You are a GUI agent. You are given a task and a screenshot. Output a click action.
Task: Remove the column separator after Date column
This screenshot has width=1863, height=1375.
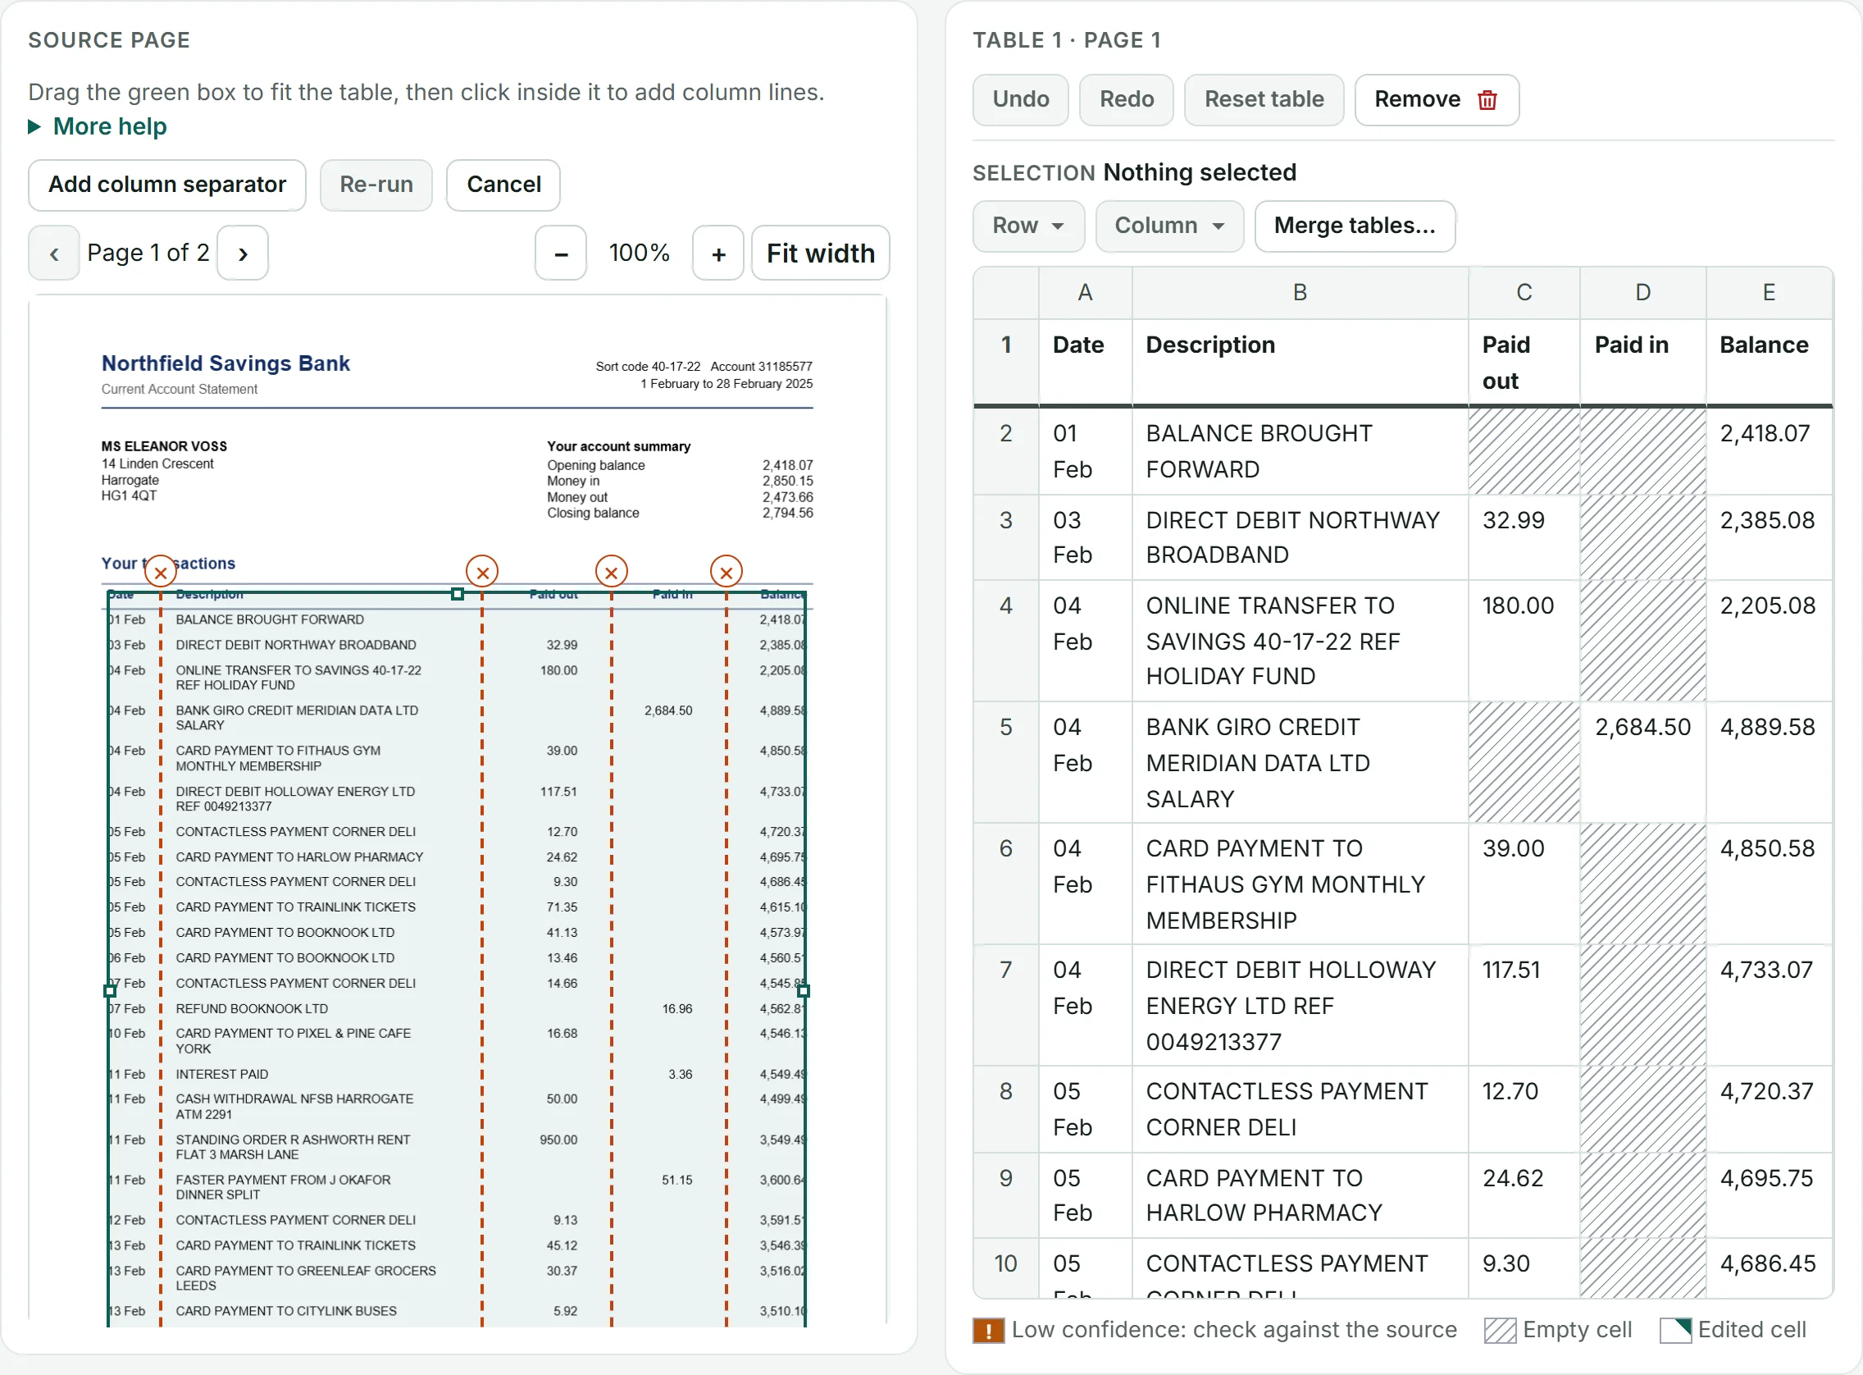pyautogui.click(x=161, y=572)
